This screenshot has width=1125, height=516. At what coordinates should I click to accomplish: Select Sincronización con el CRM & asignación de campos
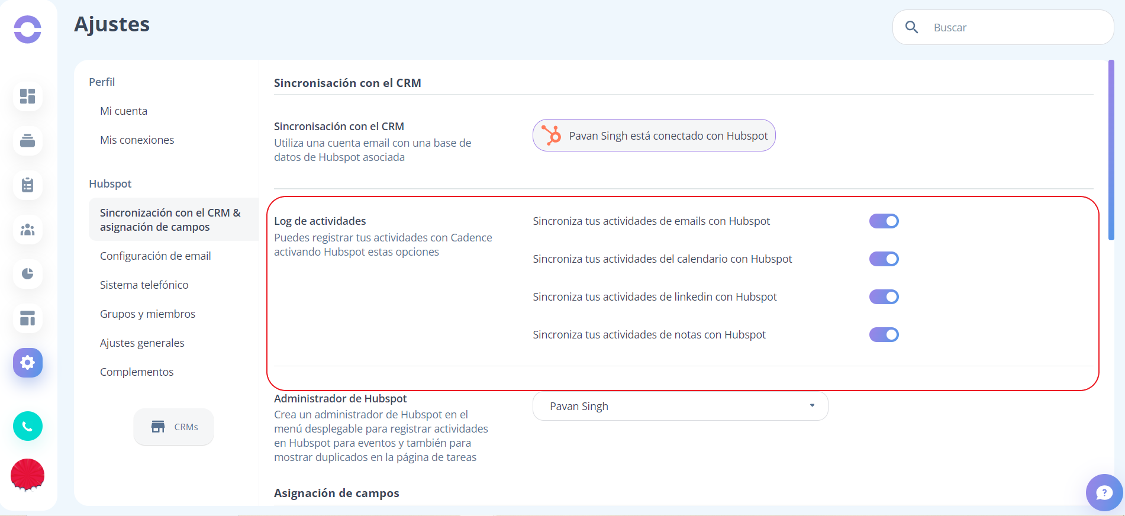click(173, 220)
